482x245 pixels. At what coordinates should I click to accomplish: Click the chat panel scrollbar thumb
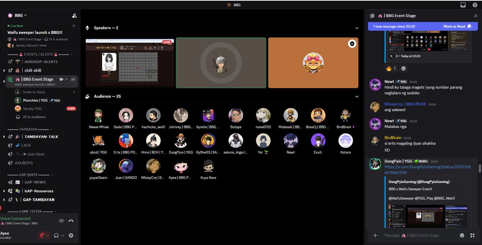point(479,168)
